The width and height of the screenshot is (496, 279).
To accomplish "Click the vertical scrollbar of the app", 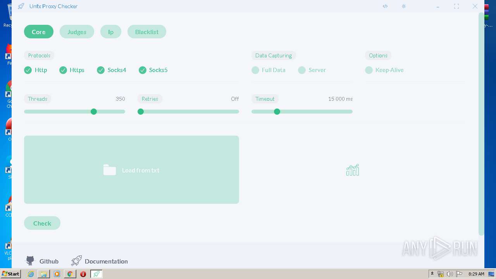I will pos(481,124).
